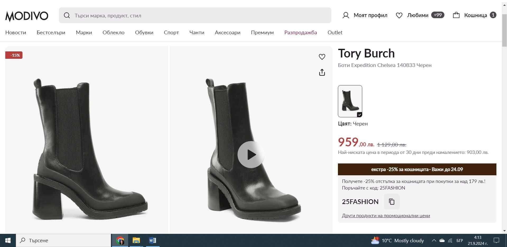The height and width of the screenshot is (247, 507).
Task: Open the weather widget on taskbar
Action: 397,240
